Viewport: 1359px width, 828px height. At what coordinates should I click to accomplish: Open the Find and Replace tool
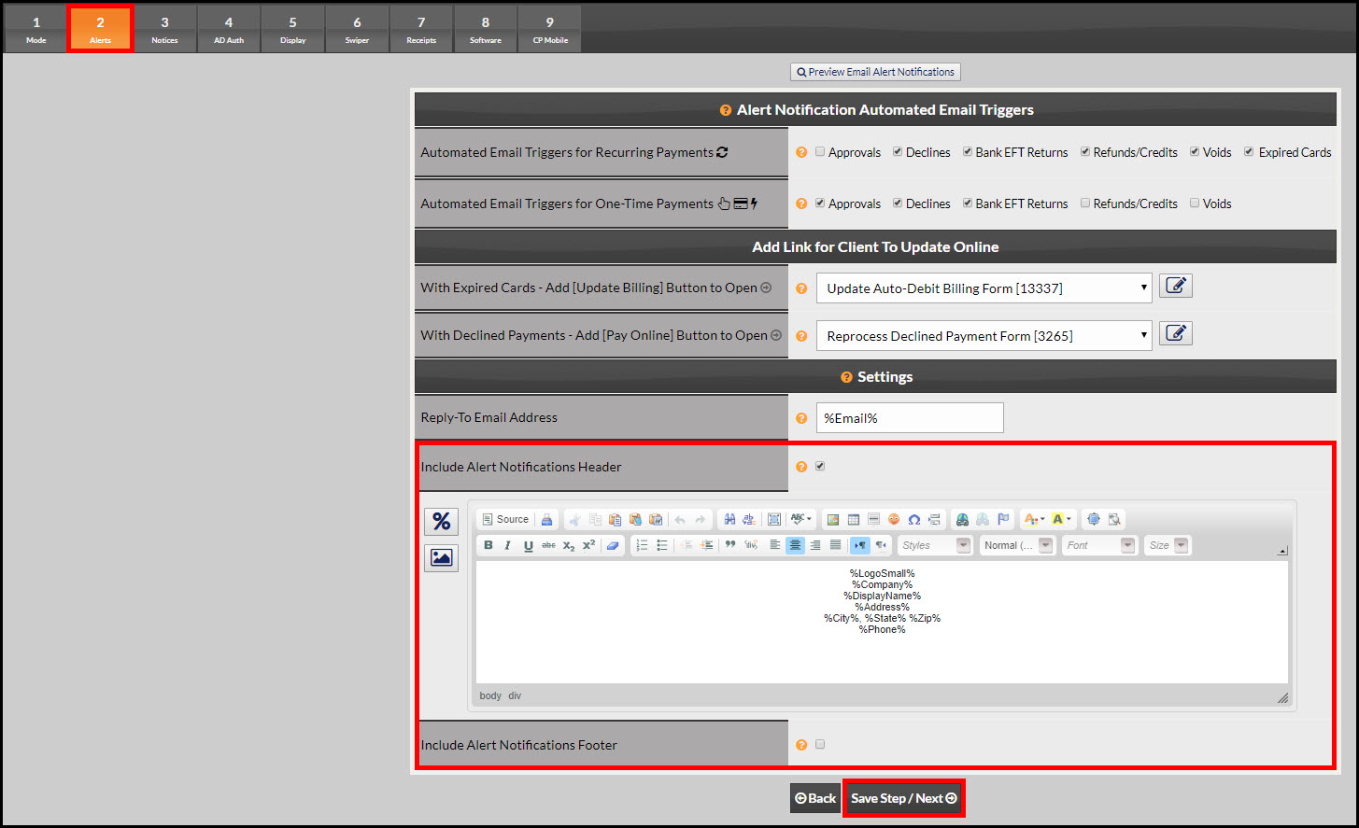click(728, 519)
